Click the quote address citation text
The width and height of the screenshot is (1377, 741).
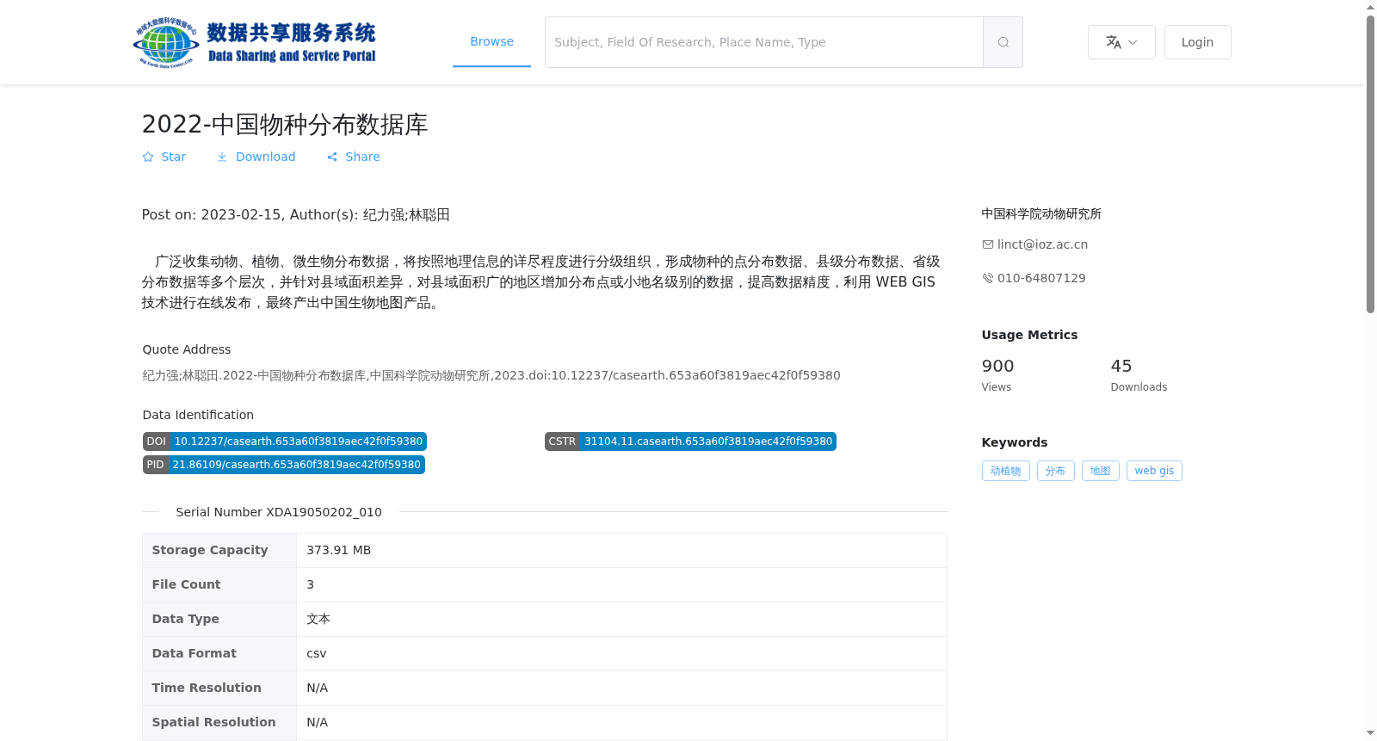[491, 375]
